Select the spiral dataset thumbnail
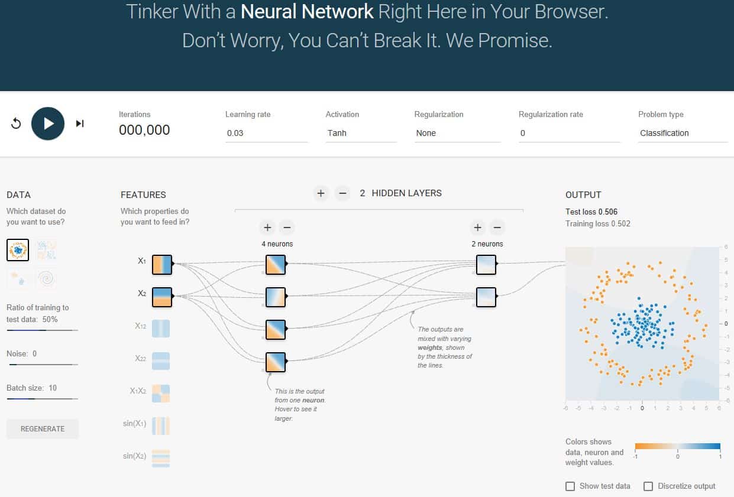 point(46,279)
